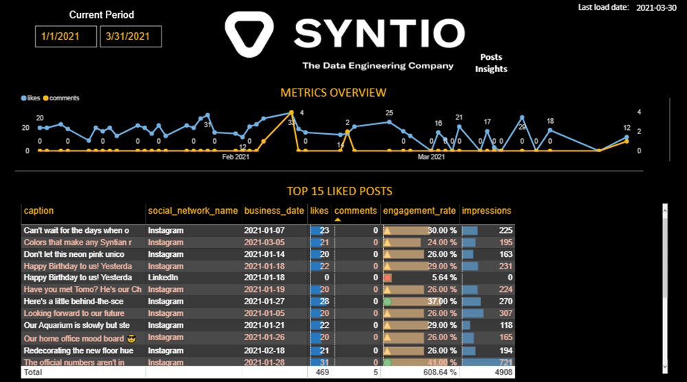Sort by likes column header
This screenshot has width=687, height=382.
pyautogui.click(x=319, y=211)
